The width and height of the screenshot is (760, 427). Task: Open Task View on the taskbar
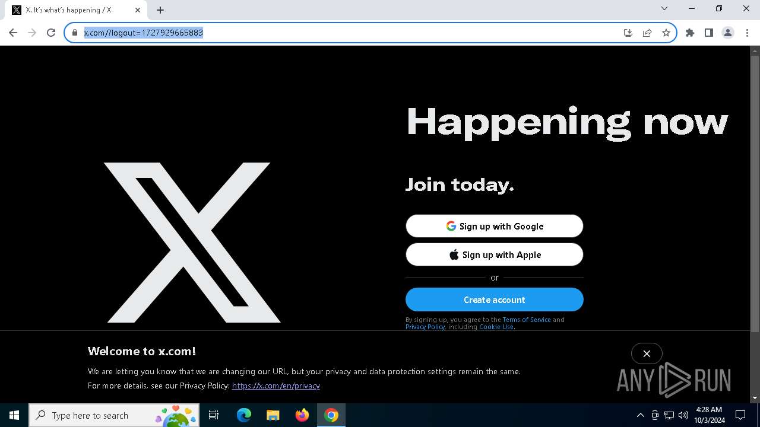click(x=214, y=415)
